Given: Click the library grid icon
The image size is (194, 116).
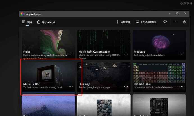Looking at the screenshot, I should pyautogui.click(x=24, y=22).
